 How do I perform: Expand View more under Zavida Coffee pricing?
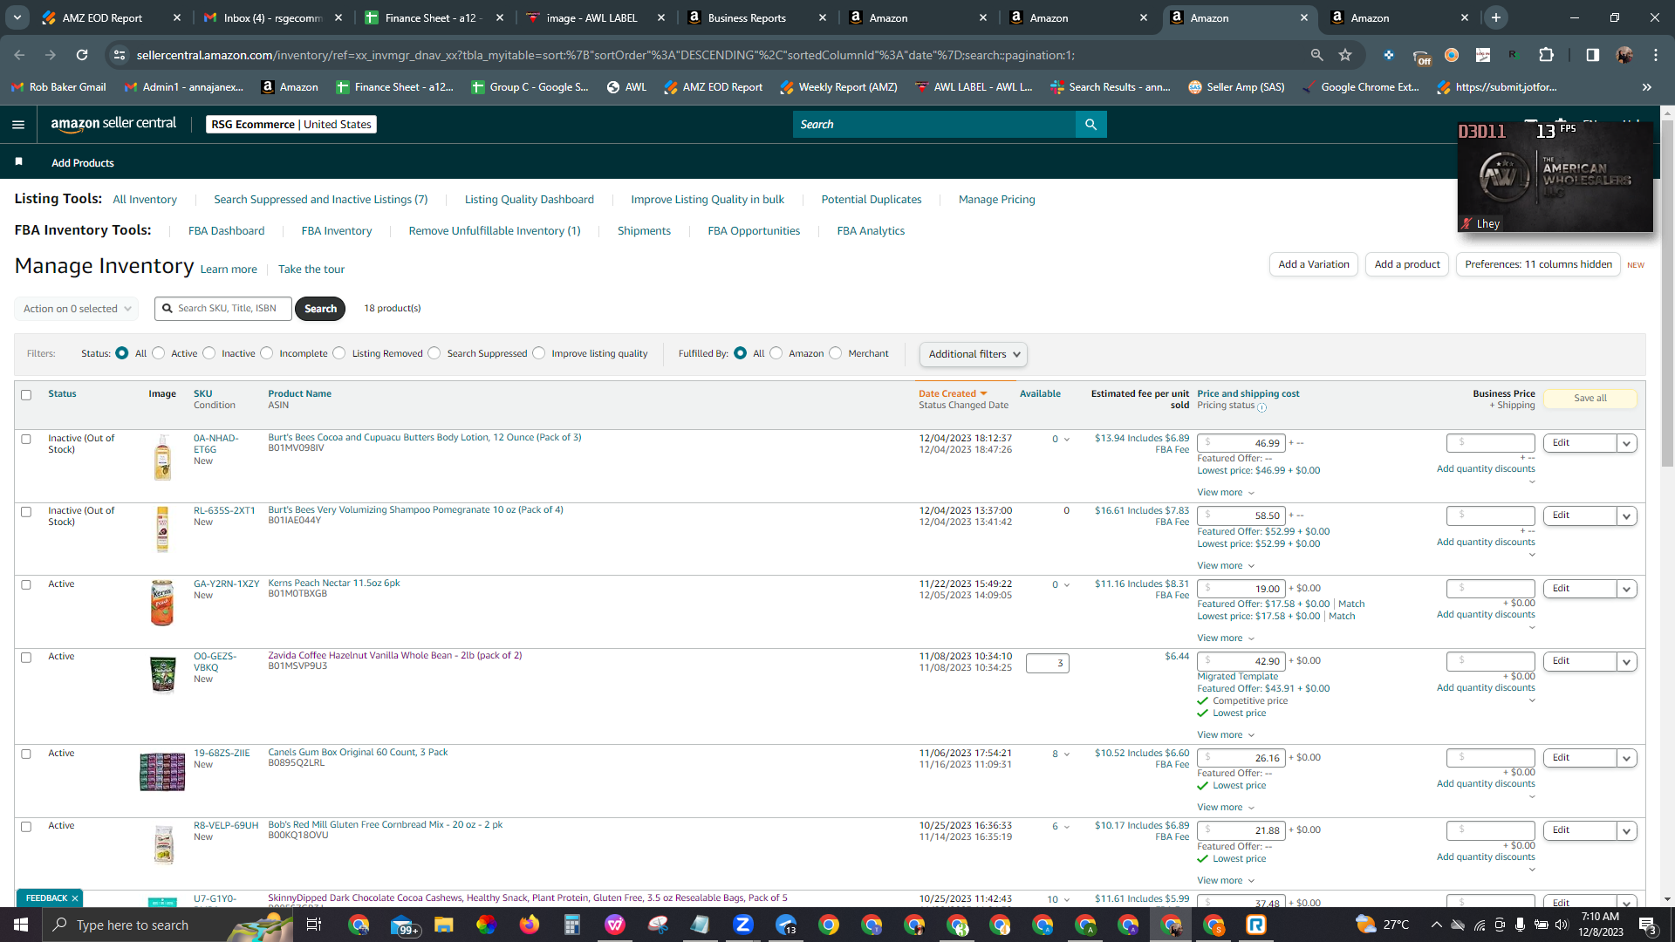pos(1226,734)
